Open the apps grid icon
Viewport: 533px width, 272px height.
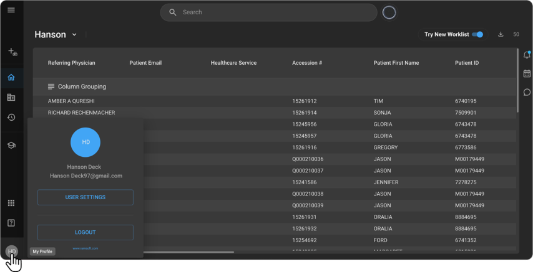coord(11,203)
